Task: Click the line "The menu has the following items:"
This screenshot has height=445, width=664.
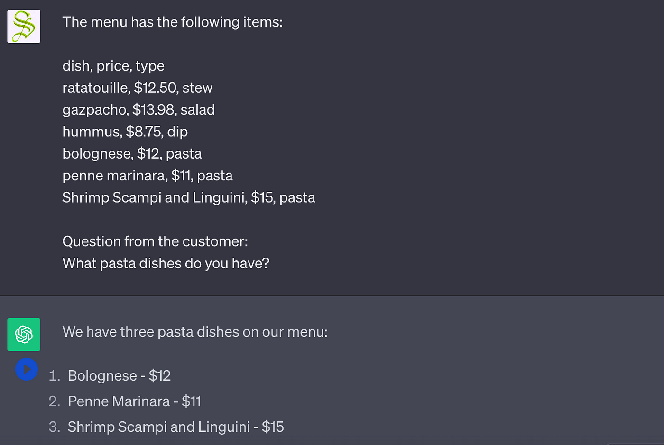Action: pos(172,22)
